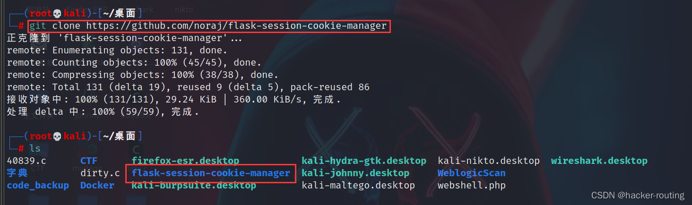Click the WeblogicScan directory name
692x205 pixels.
point(472,173)
